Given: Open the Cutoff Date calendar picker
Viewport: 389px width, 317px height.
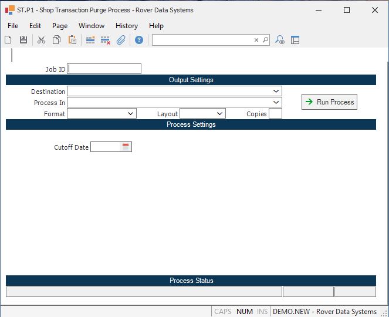Looking at the screenshot, I should [125, 147].
